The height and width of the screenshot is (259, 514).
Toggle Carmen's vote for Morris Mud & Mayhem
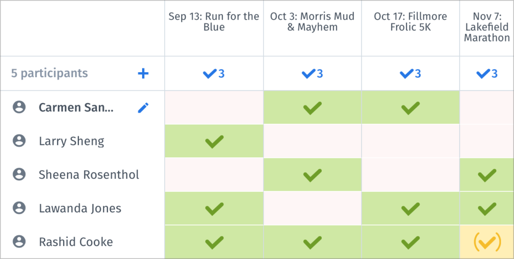click(312, 107)
